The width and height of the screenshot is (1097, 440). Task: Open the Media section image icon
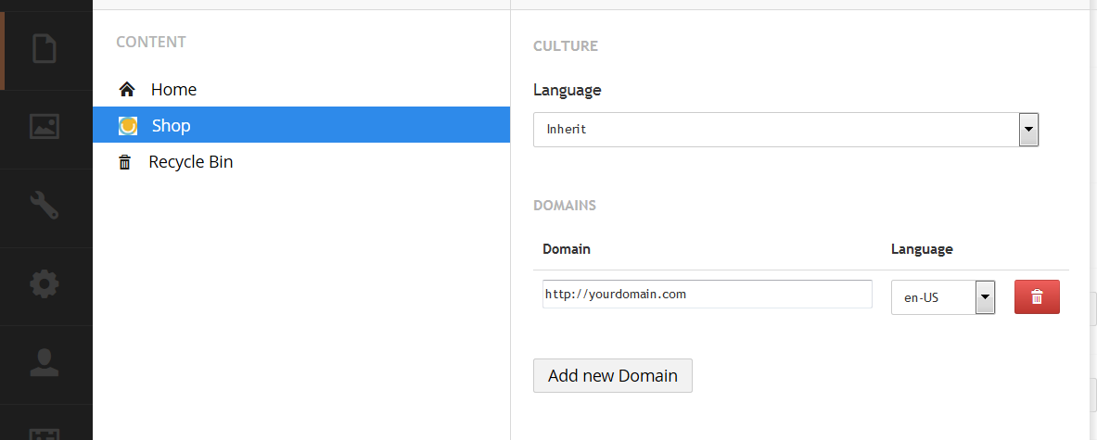pos(45,126)
